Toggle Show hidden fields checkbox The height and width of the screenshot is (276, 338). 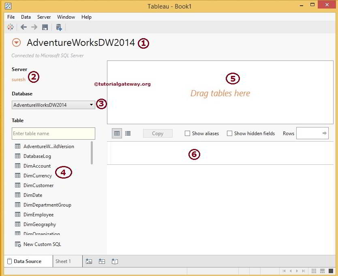(x=229, y=134)
